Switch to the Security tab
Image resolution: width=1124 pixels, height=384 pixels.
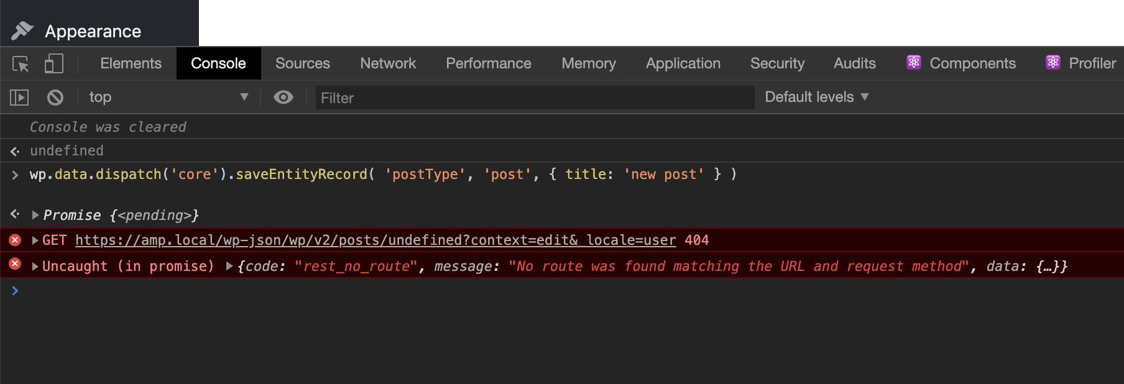[777, 63]
